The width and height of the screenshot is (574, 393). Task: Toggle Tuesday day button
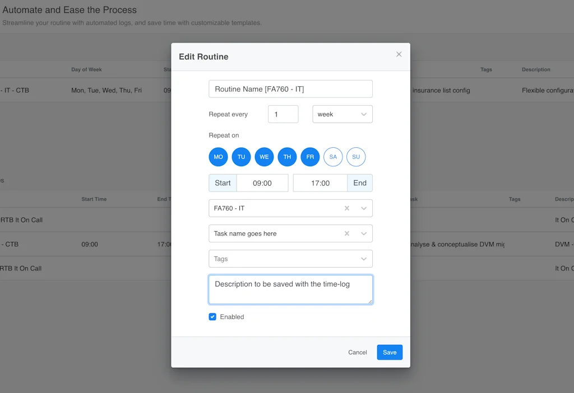point(241,157)
